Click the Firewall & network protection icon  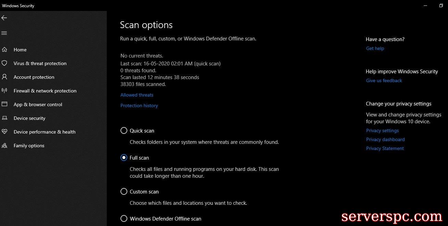(x=4, y=91)
